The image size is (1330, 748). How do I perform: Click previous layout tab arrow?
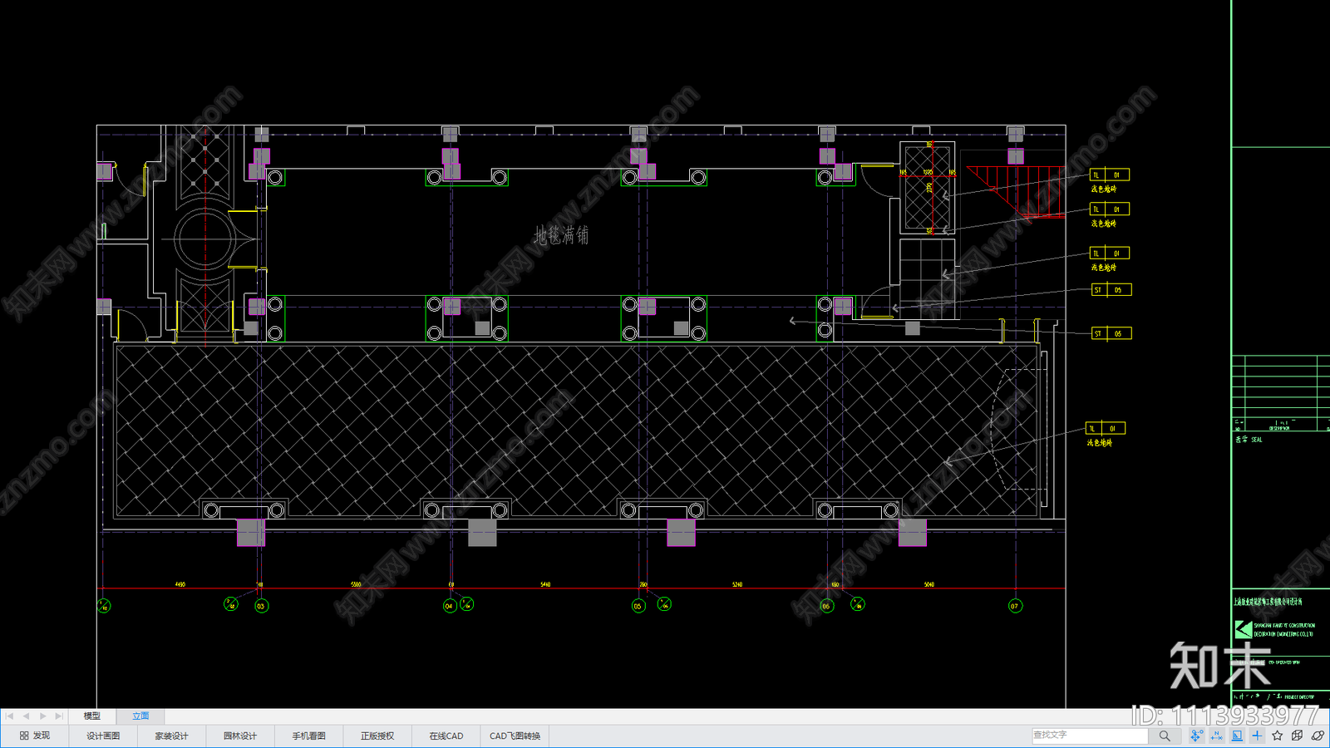click(x=26, y=716)
